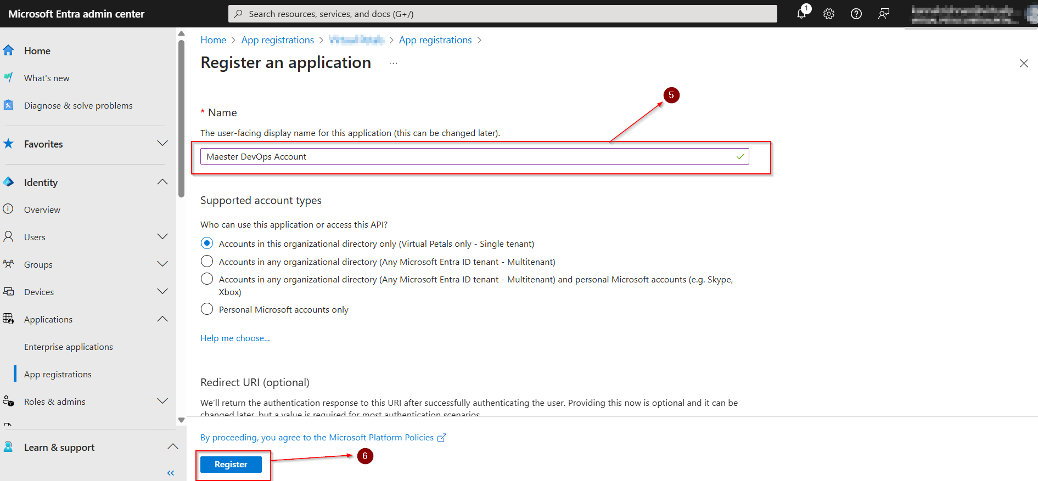
Task: Click the sidebar scroll up arrow
Action: coord(182,34)
